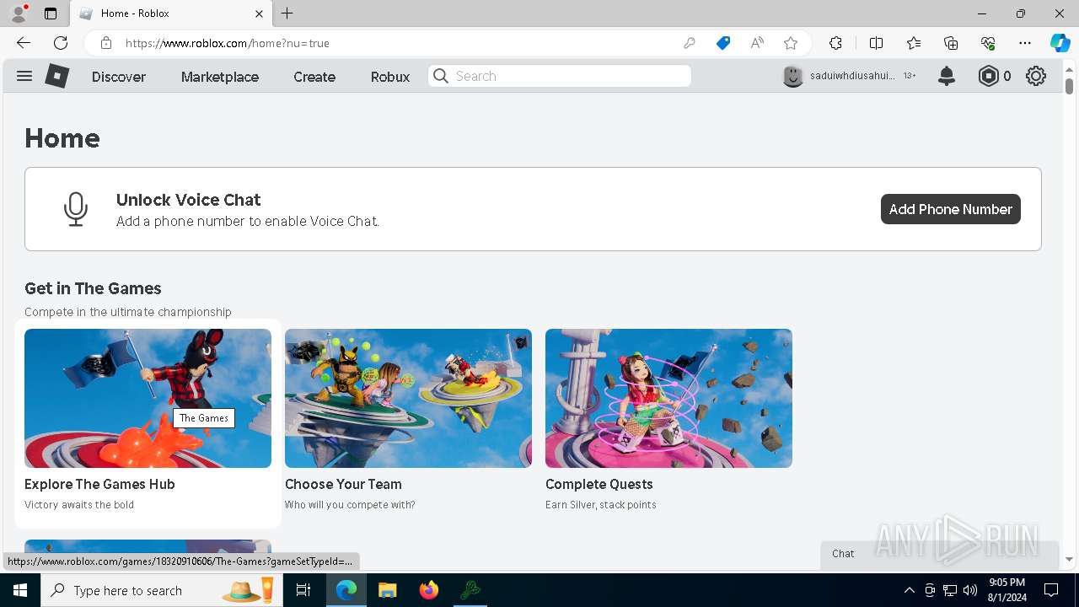
Task: Click the Roblox logo icon
Action: (56, 76)
